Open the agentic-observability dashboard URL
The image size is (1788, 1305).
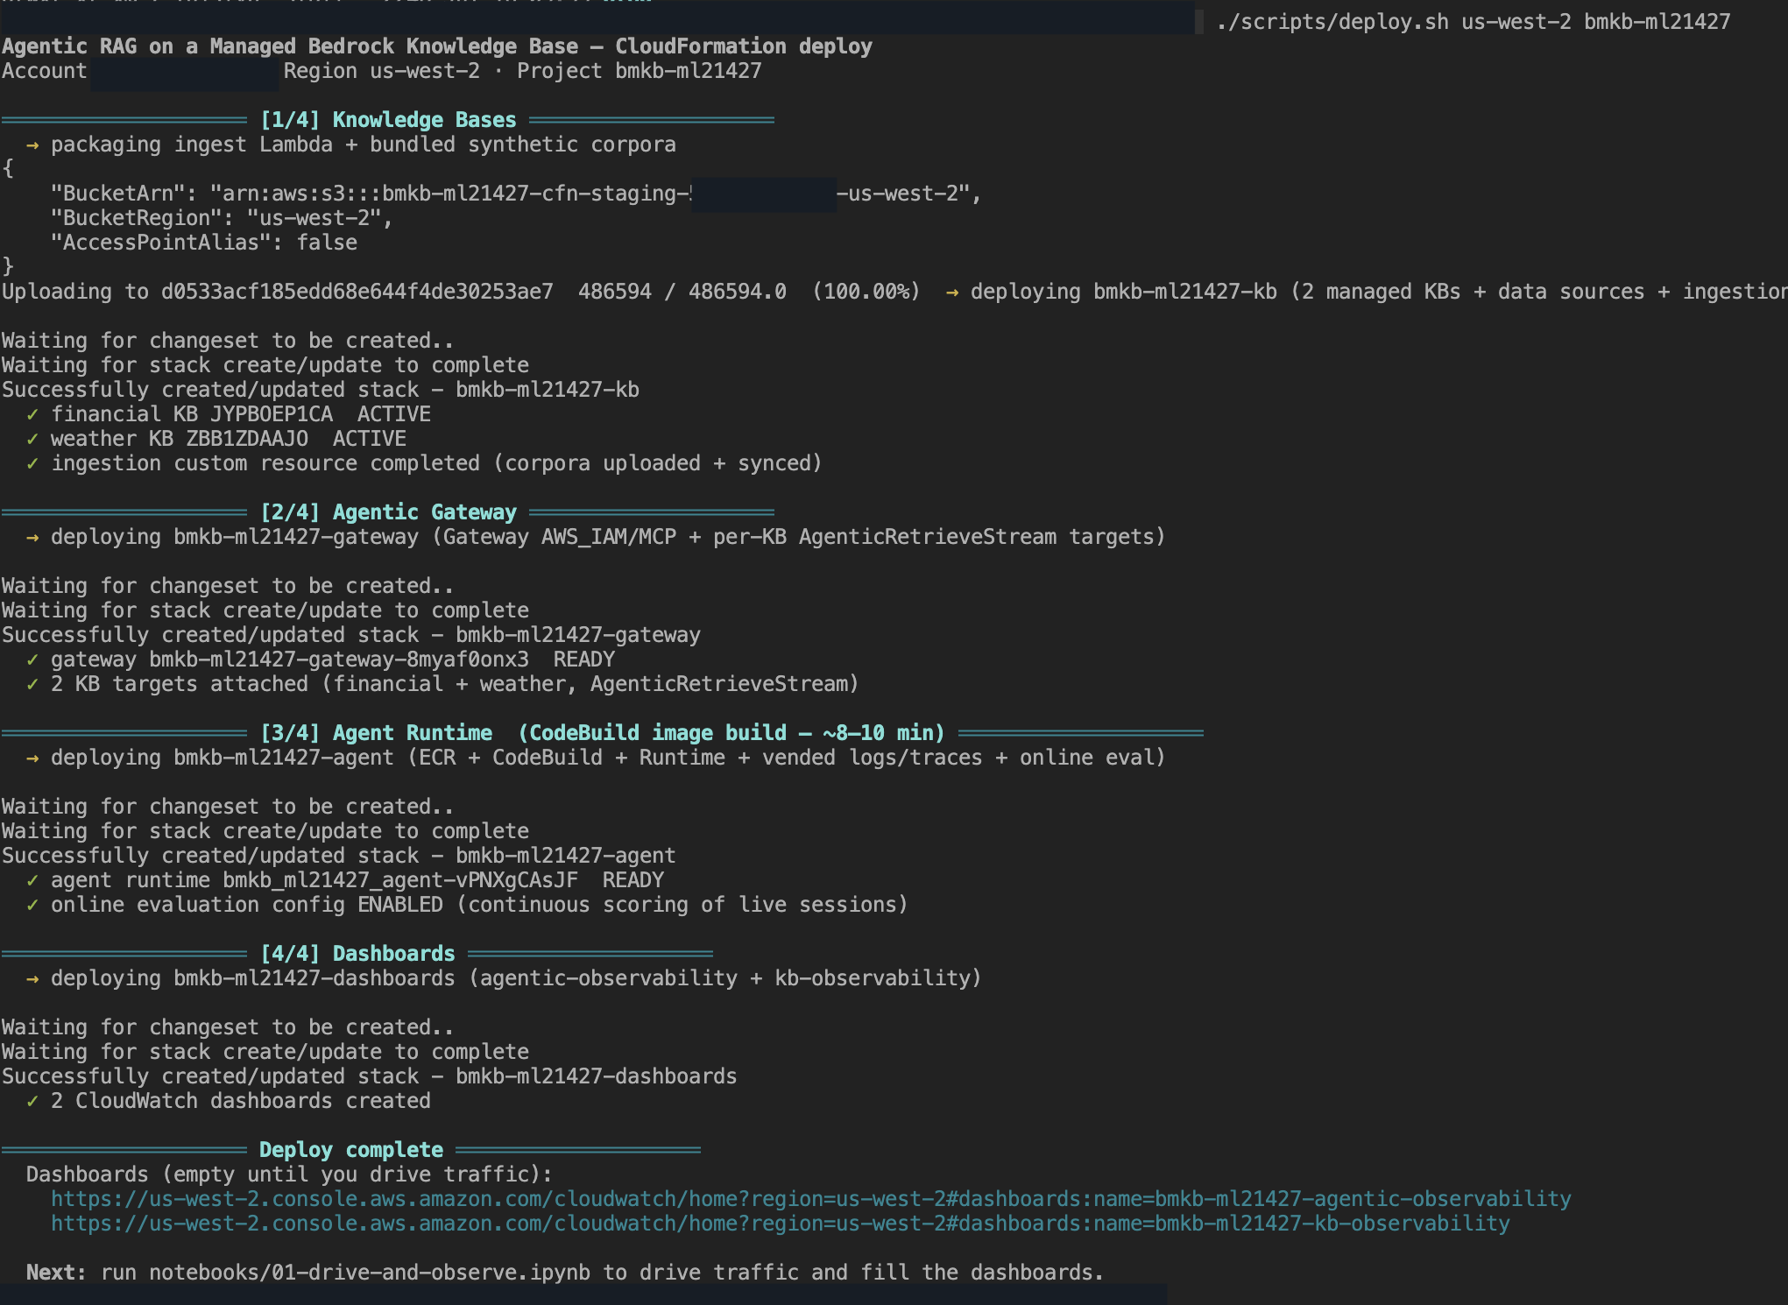pyautogui.click(x=810, y=1199)
